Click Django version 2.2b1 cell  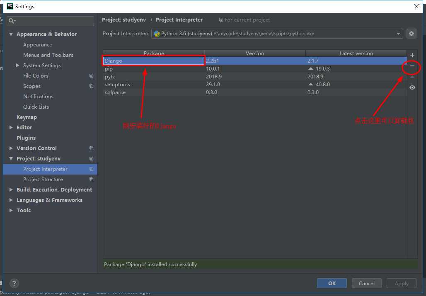click(x=255, y=61)
